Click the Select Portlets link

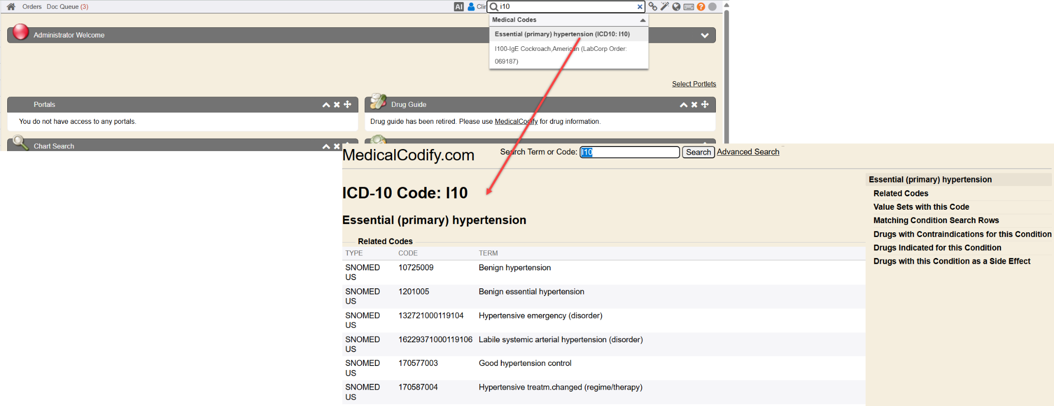[694, 84]
